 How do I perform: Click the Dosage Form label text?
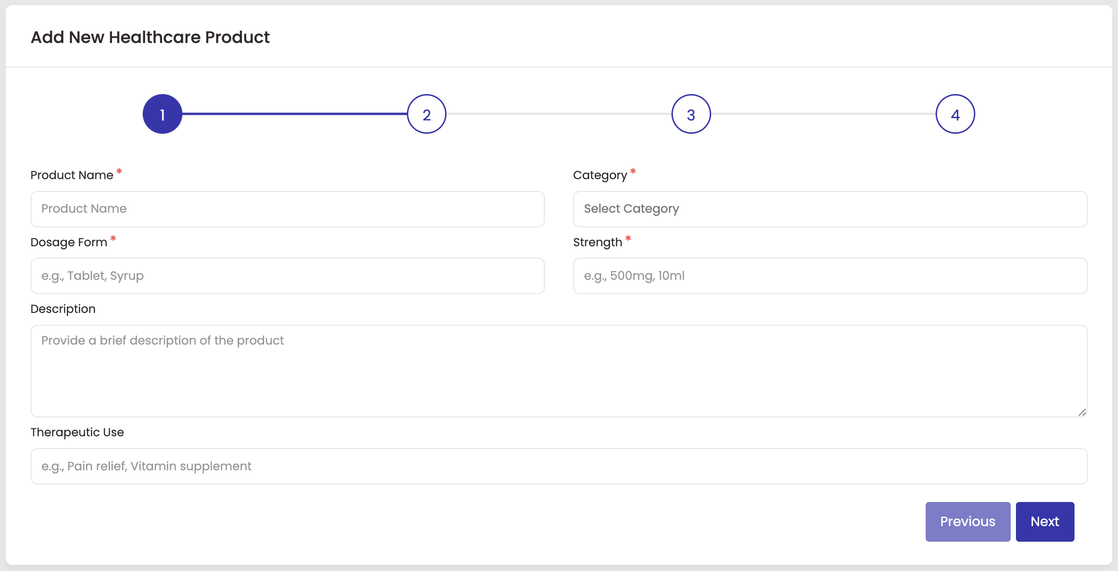coord(69,242)
